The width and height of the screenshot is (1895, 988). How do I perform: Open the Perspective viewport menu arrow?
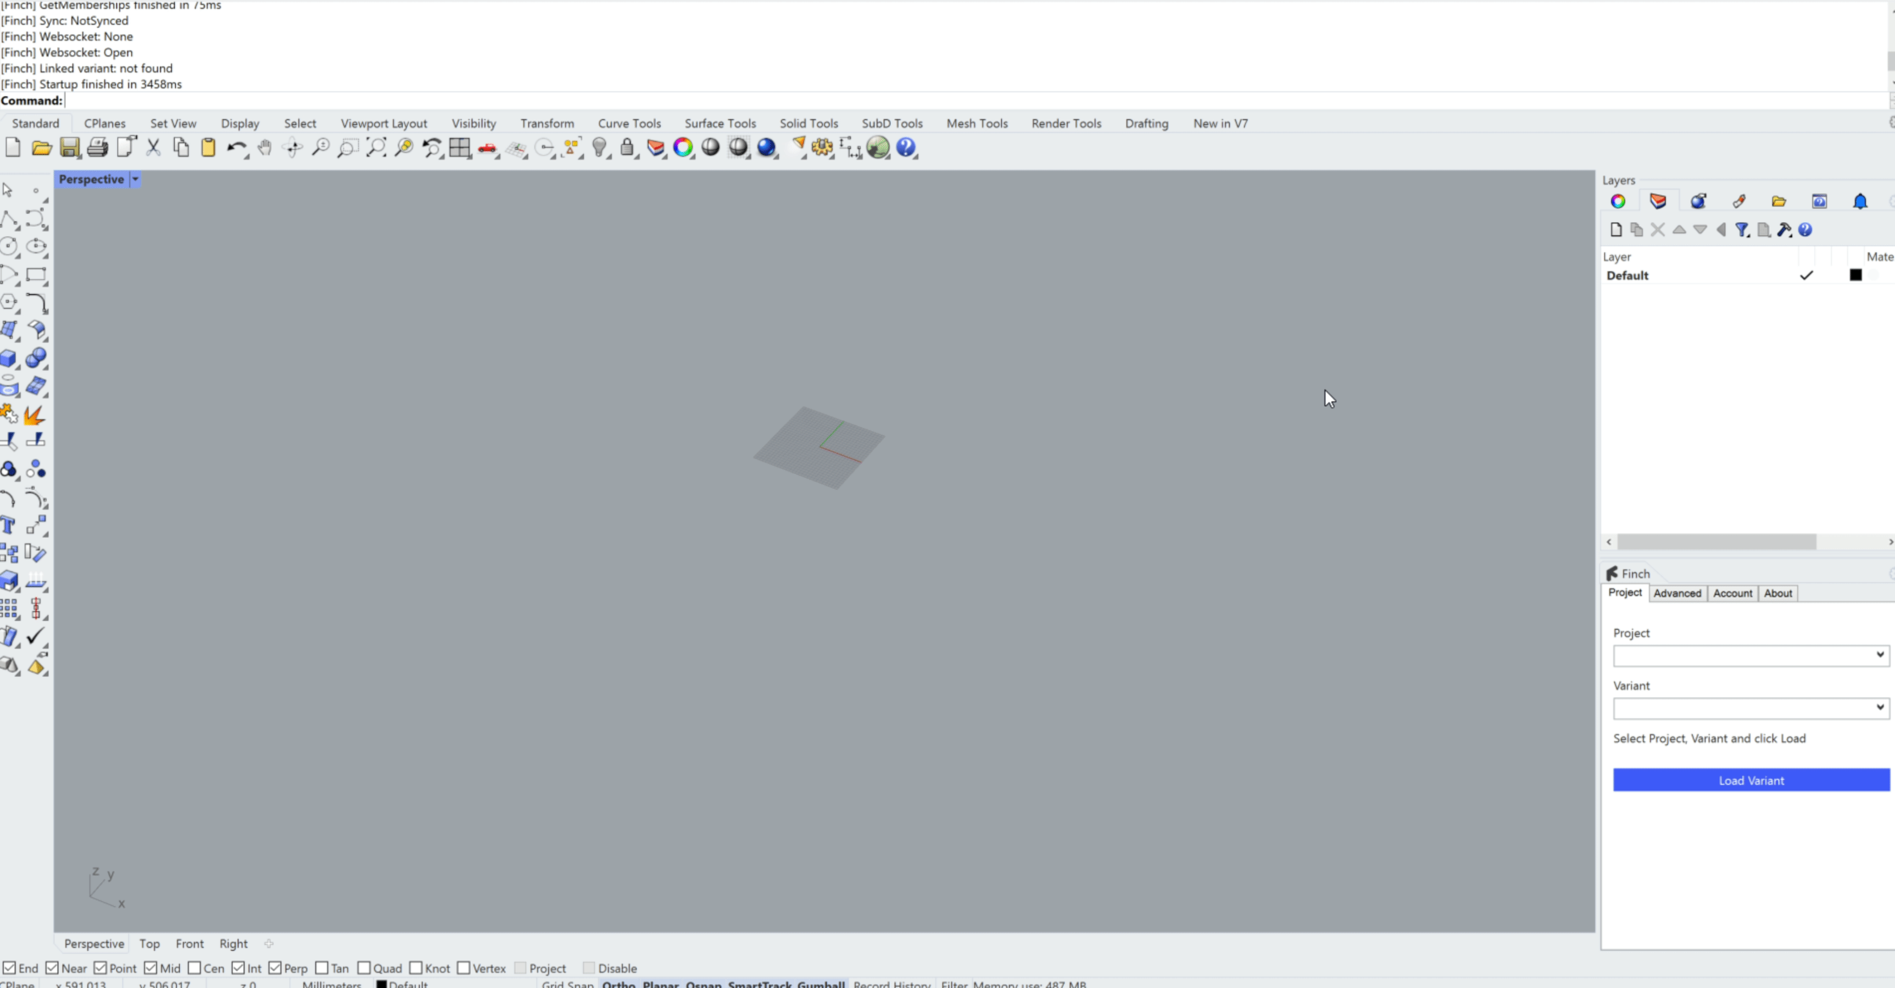135,178
